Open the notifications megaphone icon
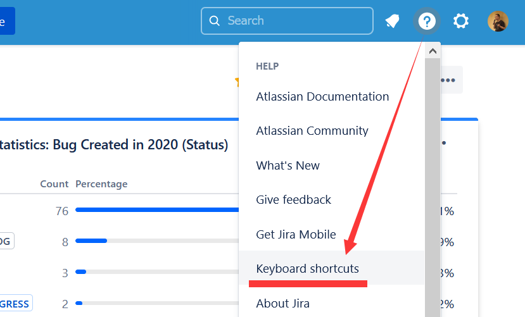 point(393,21)
